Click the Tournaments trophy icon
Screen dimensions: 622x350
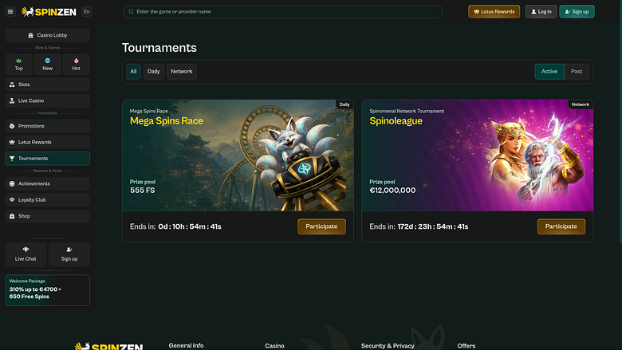[x=12, y=159]
